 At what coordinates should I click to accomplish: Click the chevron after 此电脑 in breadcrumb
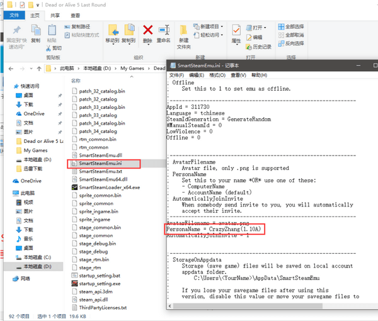79,69
